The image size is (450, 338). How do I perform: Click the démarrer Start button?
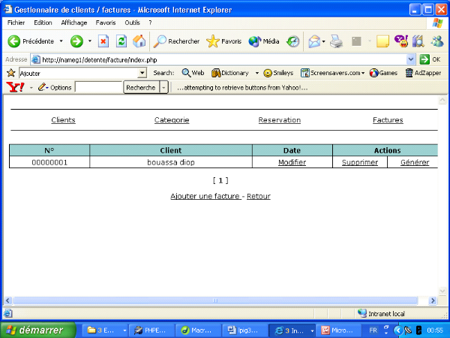click(x=37, y=330)
